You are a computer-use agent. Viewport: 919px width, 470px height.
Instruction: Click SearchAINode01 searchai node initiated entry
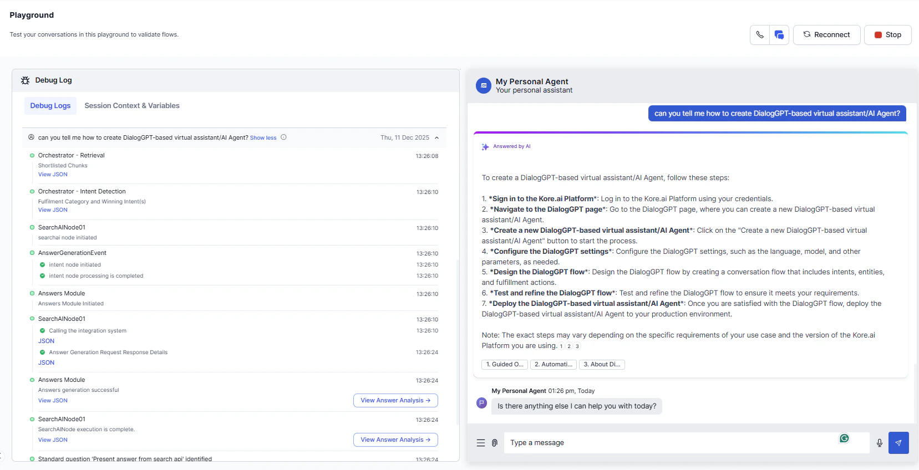click(x=67, y=237)
